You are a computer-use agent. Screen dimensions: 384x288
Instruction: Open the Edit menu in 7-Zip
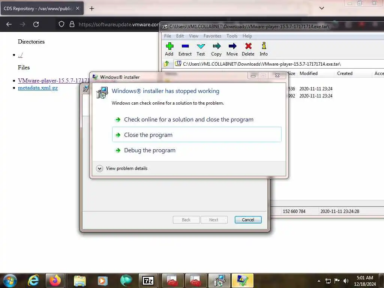[x=180, y=36]
